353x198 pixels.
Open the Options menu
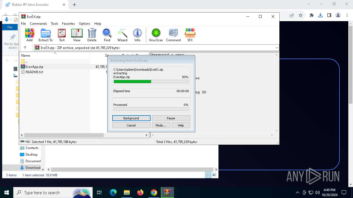[x=85, y=24]
